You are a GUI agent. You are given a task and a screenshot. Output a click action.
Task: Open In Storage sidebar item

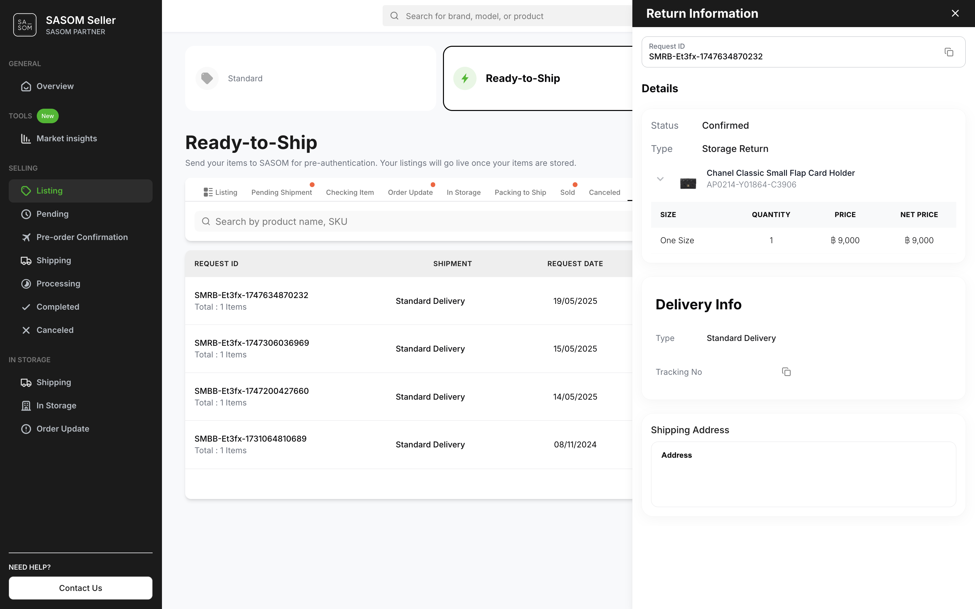(x=56, y=405)
